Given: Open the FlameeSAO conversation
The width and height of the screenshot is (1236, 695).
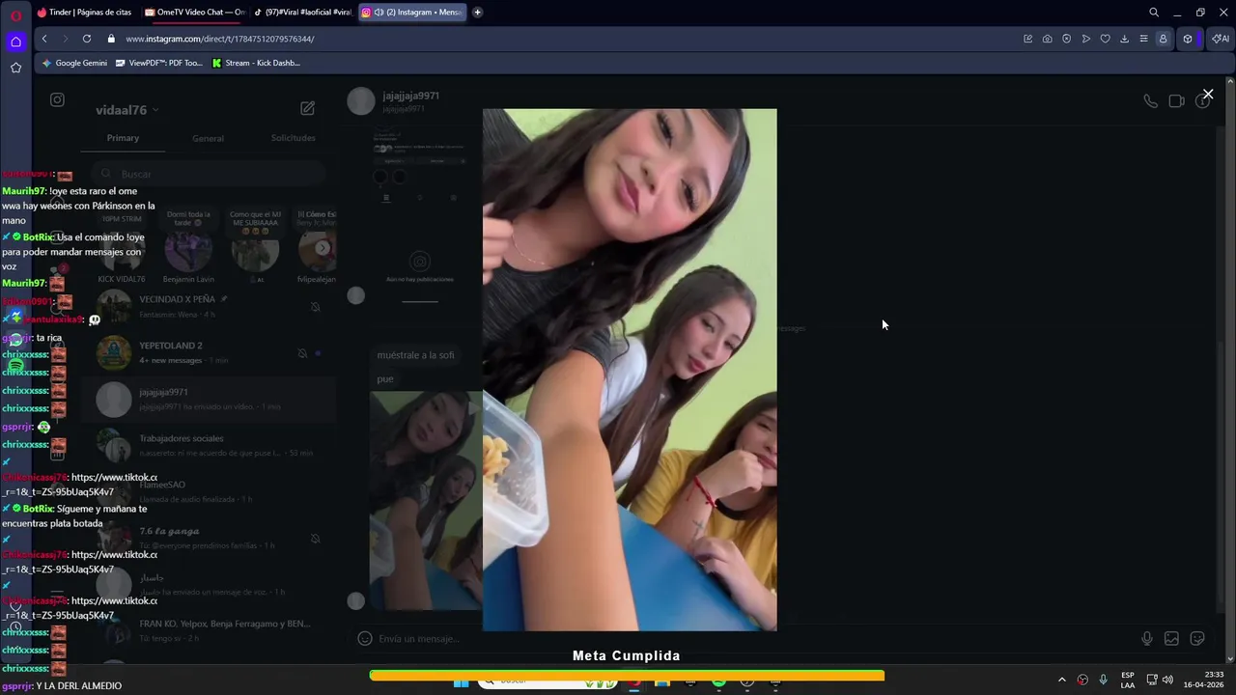Looking at the screenshot, I should 208,491.
